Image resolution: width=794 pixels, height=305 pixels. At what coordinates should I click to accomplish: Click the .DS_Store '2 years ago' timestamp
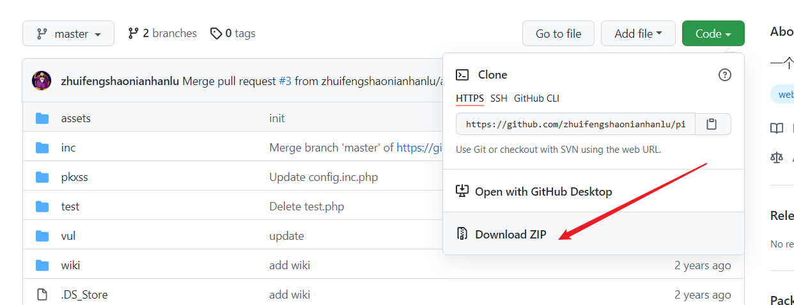[x=703, y=295]
